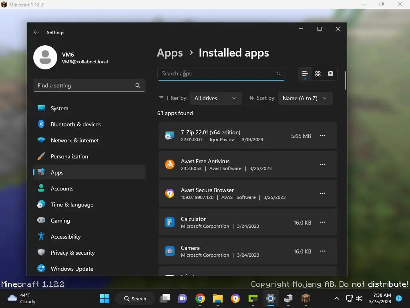Open the weather widget showing 44°F Cloudy
Screen dimensions: 410x308
coord(22,298)
